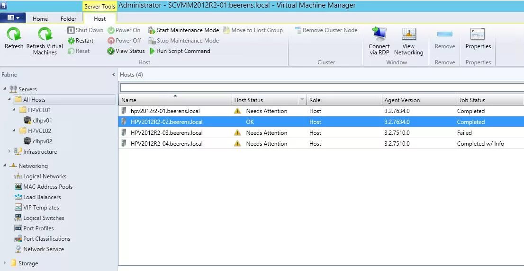Click the hosts search filter box
This screenshot has height=271, width=524.
click(x=322, y=87)
